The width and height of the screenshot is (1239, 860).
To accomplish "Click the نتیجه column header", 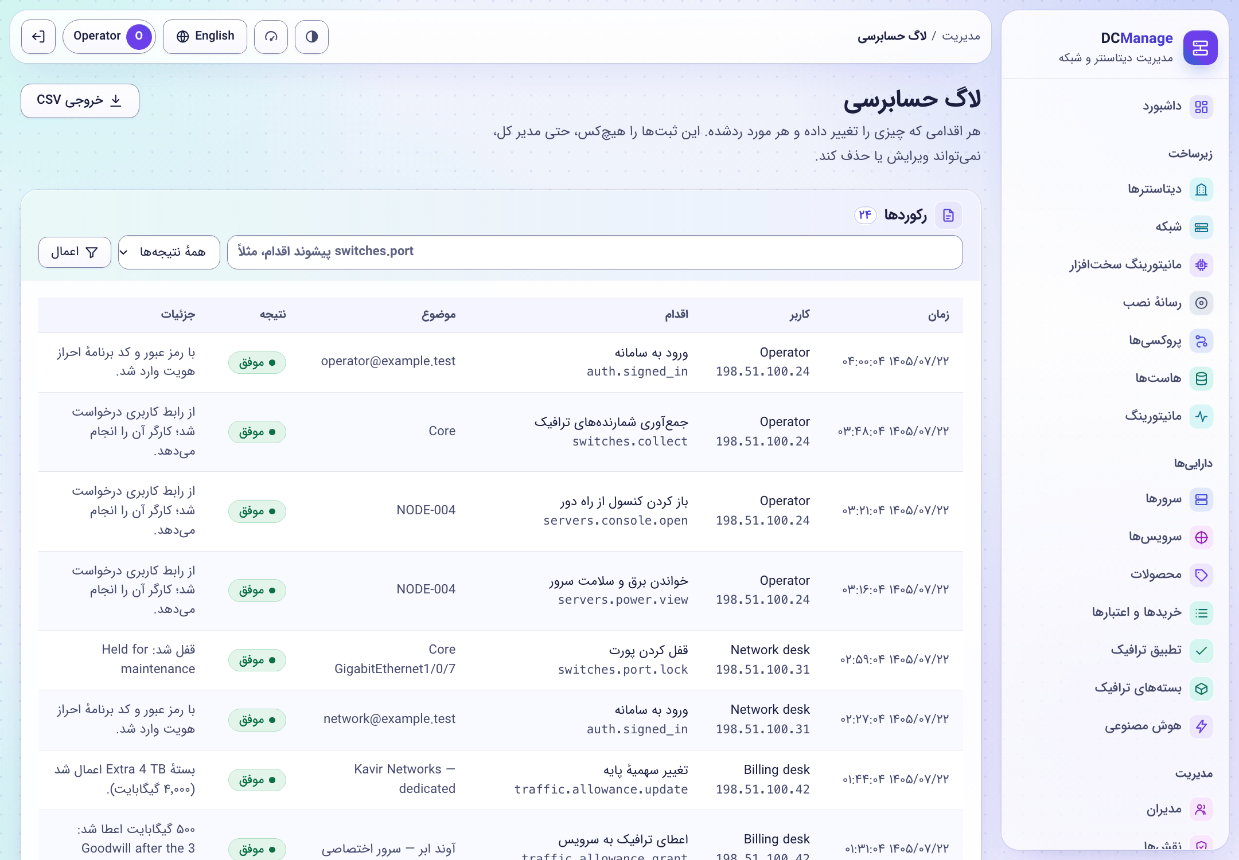I will click(x=272, y=314).
